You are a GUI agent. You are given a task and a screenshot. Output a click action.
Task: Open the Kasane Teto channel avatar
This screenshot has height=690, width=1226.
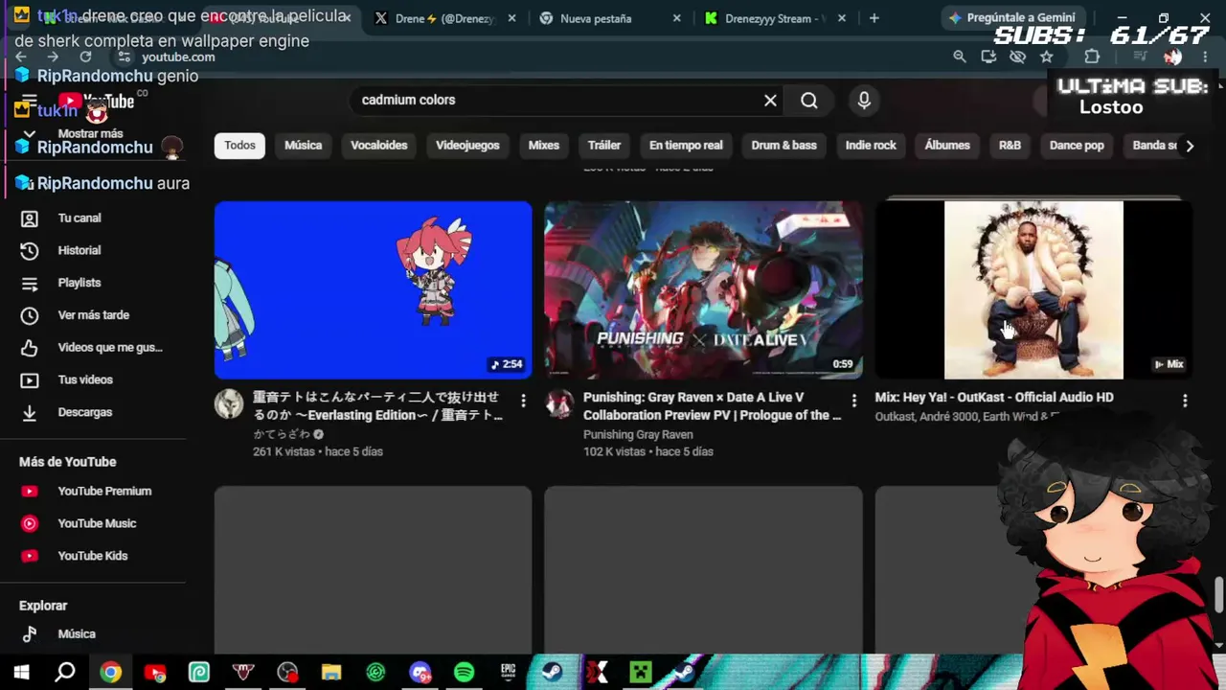click(229, 404)
